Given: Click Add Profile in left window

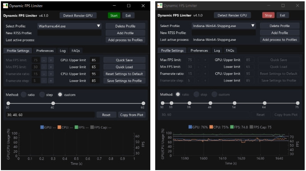Looking at the screenshot, I should pyautogui.click(x=125, y=33).
